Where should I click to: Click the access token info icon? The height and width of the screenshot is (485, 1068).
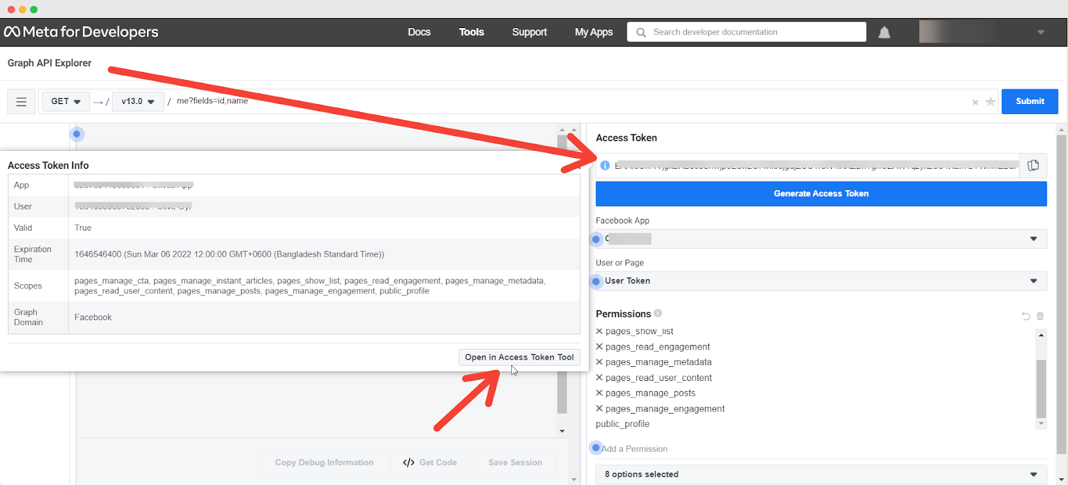coord(605,165)
